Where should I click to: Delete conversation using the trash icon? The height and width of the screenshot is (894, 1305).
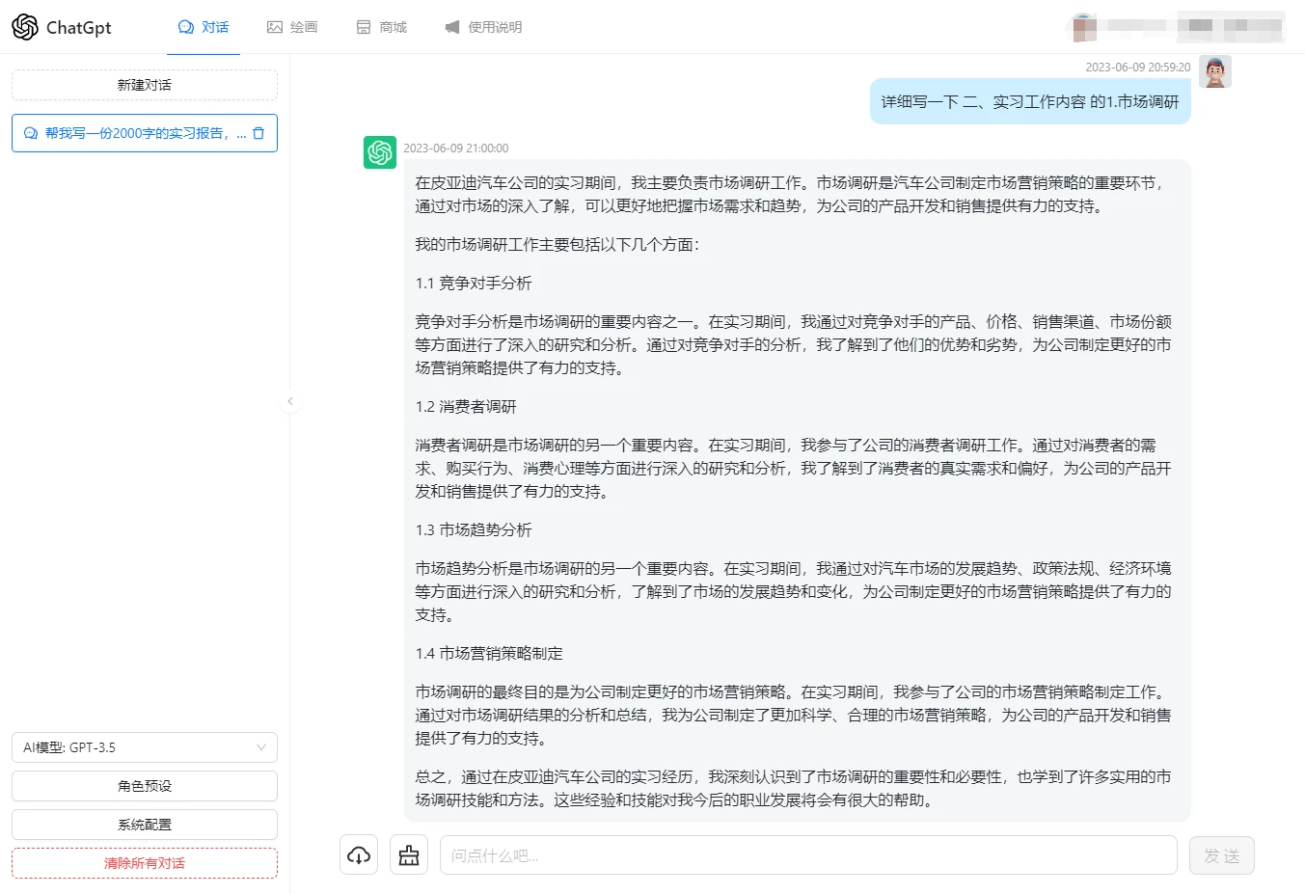coord(258,133)
